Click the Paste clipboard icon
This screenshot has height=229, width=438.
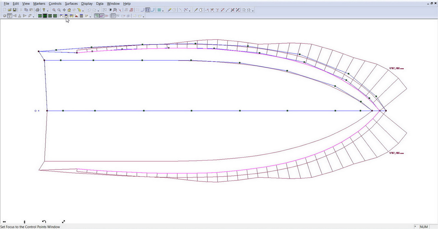[31, 10]
